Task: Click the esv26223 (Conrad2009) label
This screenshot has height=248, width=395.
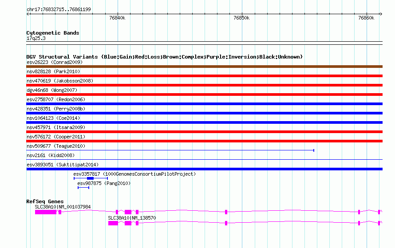Action: coord(55,62)
